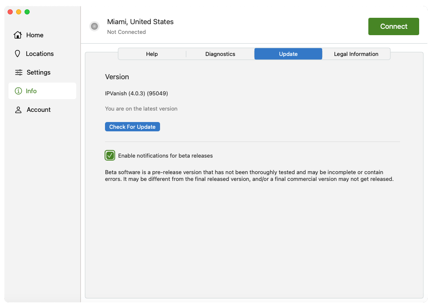431x308 pixels.
Task: Uncheck the beta release notifications checkbox
Action: pyautogui.click(x=110, y=155)
